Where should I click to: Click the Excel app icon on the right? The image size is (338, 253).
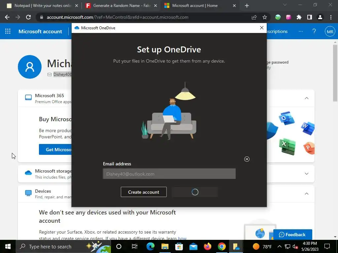click(x=287, y=146)
